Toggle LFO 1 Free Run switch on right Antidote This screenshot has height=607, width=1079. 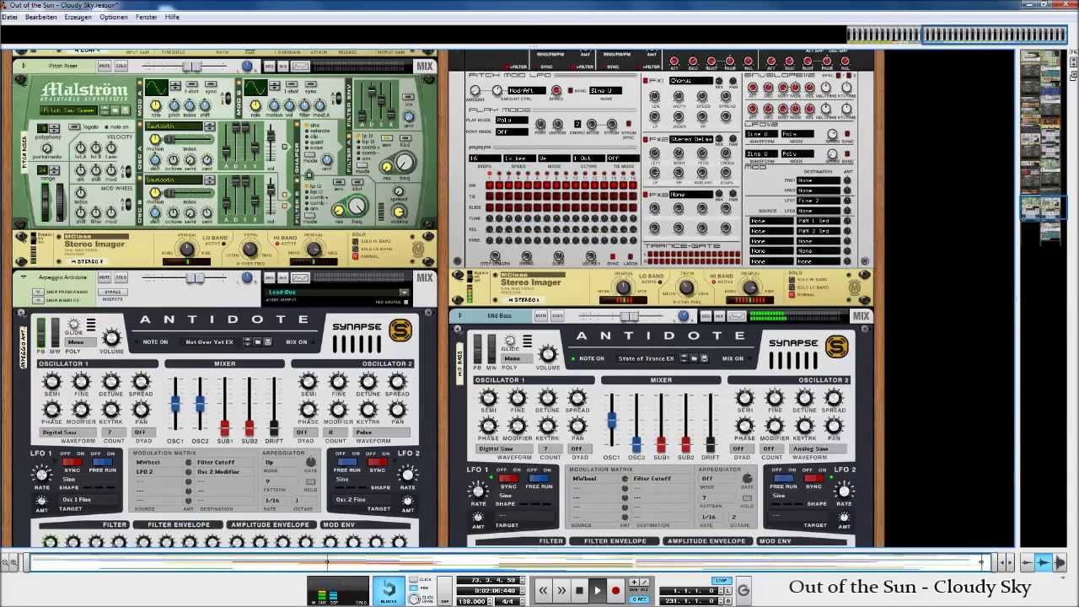(539, 478)
